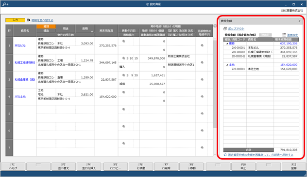Click the 1,637,461 value in row 3
Screen dimensions: 307x177
click(158, 75)
